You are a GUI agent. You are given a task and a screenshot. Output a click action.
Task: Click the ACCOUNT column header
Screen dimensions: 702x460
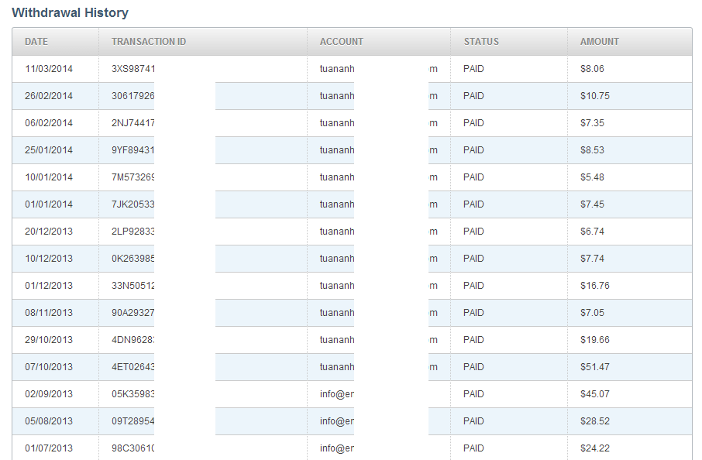point(342,42)
